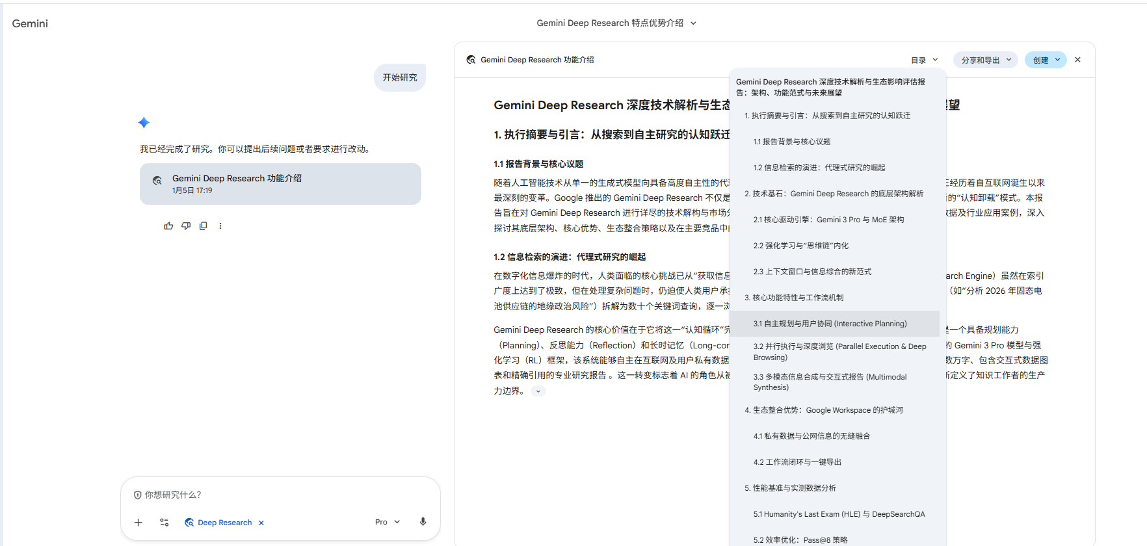Jump to 2. 技术基石 section in contents
Viewport: 1147px width, 546px height.
(834, 194)
